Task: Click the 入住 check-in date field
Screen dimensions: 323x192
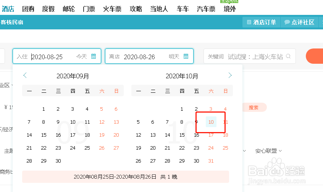Action: tap(57, 56)
